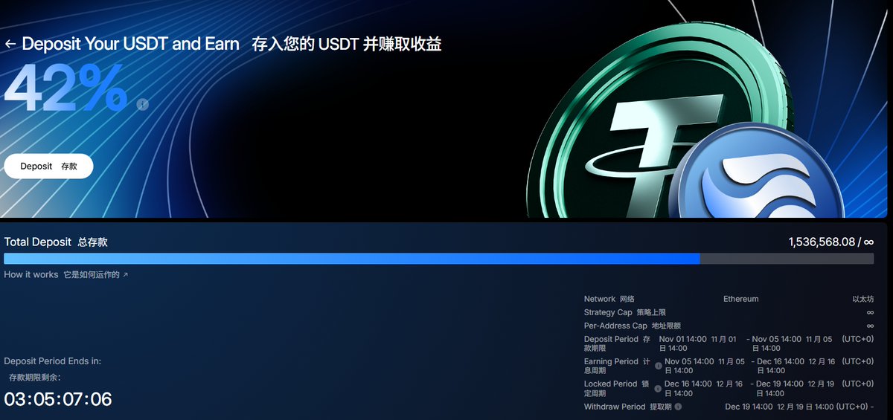Click the 03:05:07:06 countdown timer
The image size is (893, 420).
tap(58, 399)
